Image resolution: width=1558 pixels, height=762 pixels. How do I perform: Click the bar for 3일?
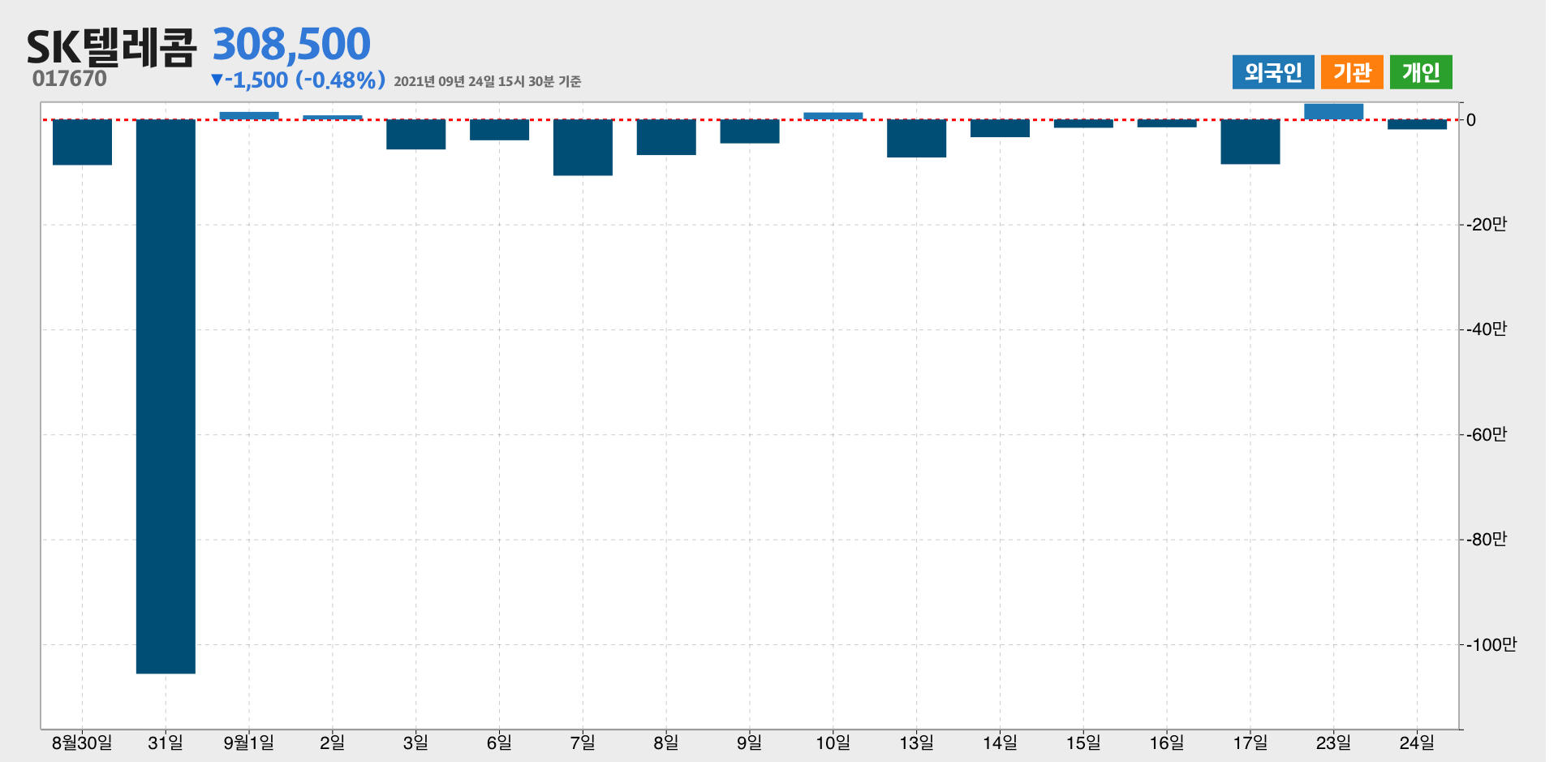click(416, 134)
